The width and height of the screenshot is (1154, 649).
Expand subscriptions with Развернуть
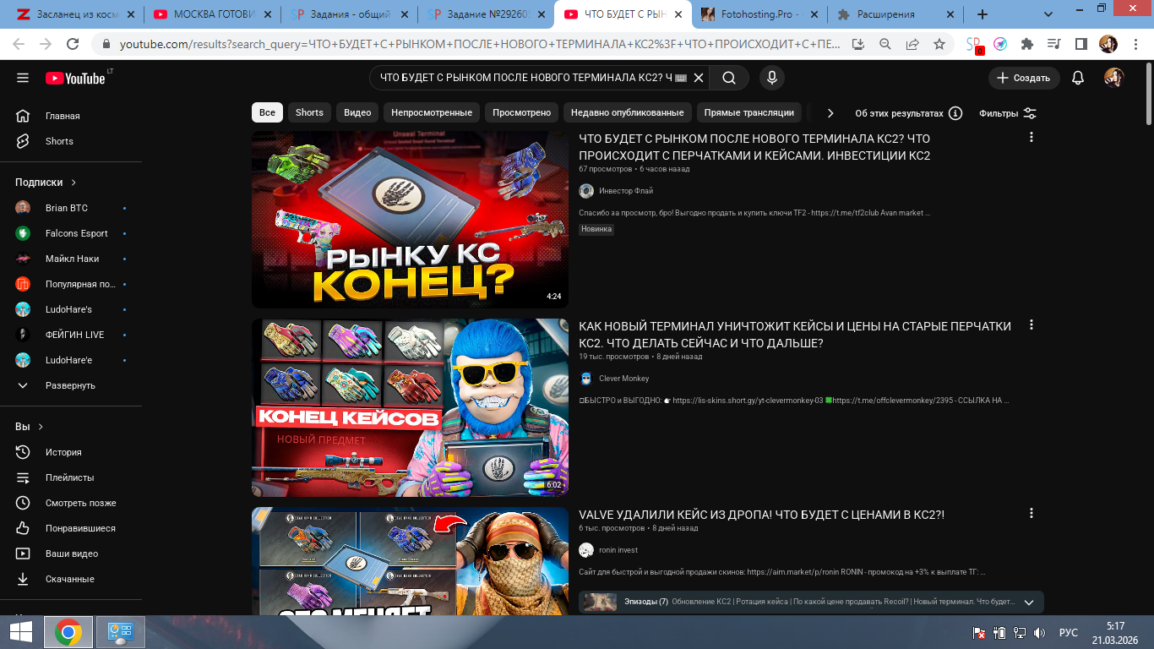pos(71,385)
